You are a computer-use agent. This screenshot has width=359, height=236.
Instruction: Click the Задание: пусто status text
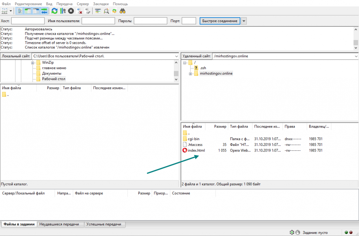(x=315, y=232)
